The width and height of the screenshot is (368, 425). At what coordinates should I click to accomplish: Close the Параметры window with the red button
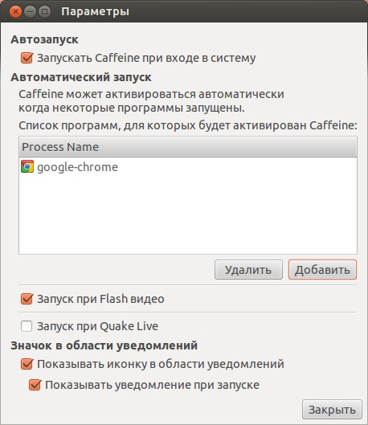pyautogui.click(x=15, y=12)
